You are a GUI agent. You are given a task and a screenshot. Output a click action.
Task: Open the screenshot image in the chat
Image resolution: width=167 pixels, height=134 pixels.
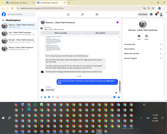(53, 45)
